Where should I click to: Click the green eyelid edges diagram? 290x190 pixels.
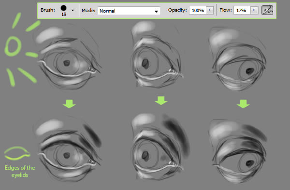click(x=17, y=153)
